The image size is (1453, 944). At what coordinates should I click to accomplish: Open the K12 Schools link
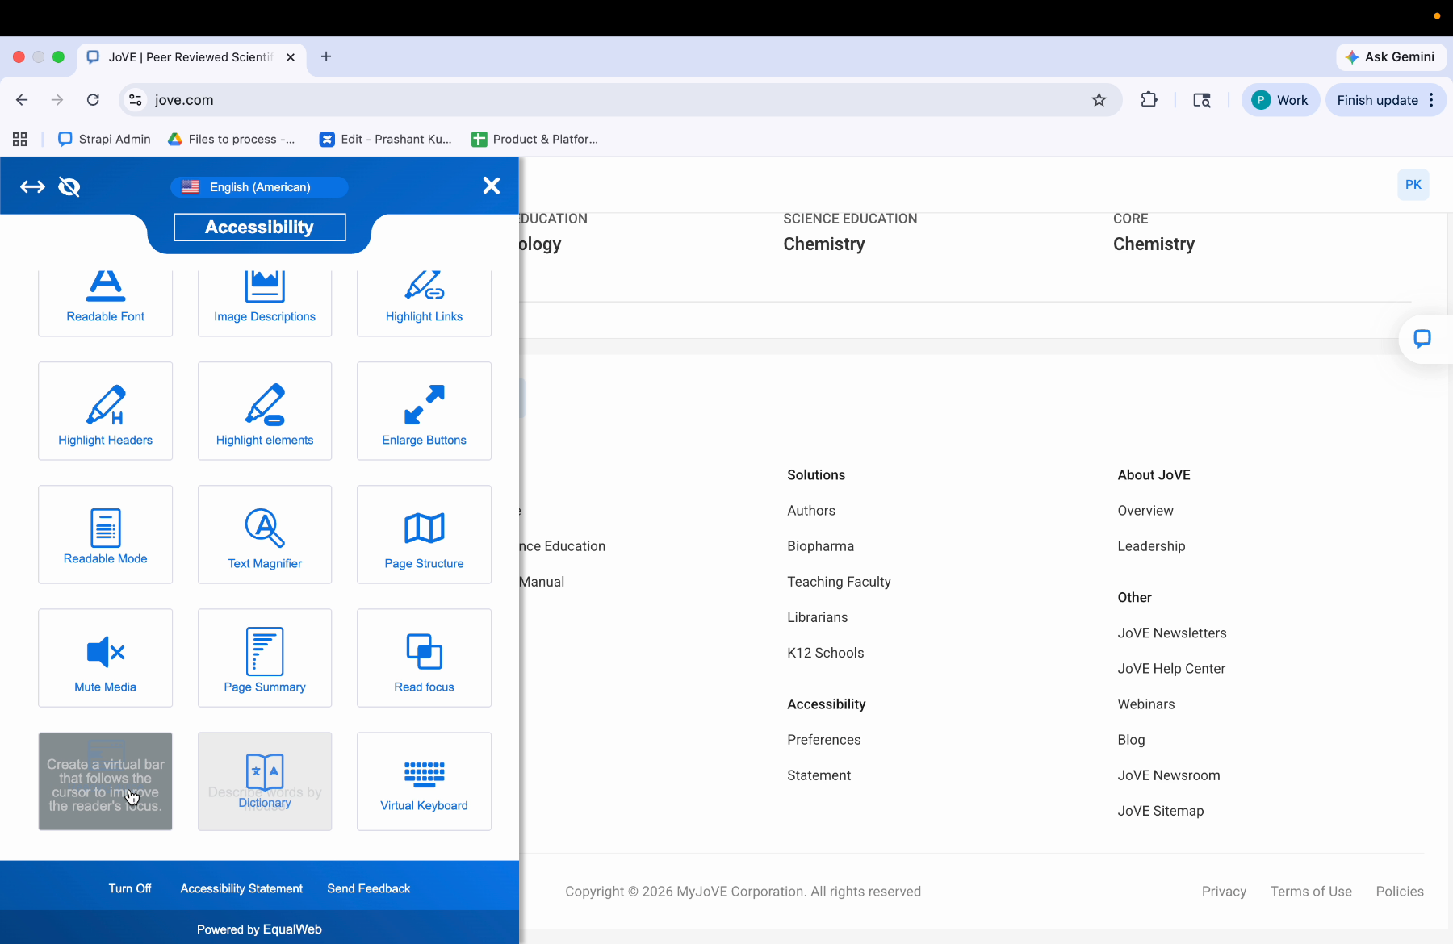coord(825,653)
